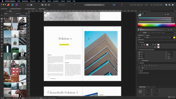
Task: Click the highlighted 'Grundsätzliches' text
Action: point(64,45)
